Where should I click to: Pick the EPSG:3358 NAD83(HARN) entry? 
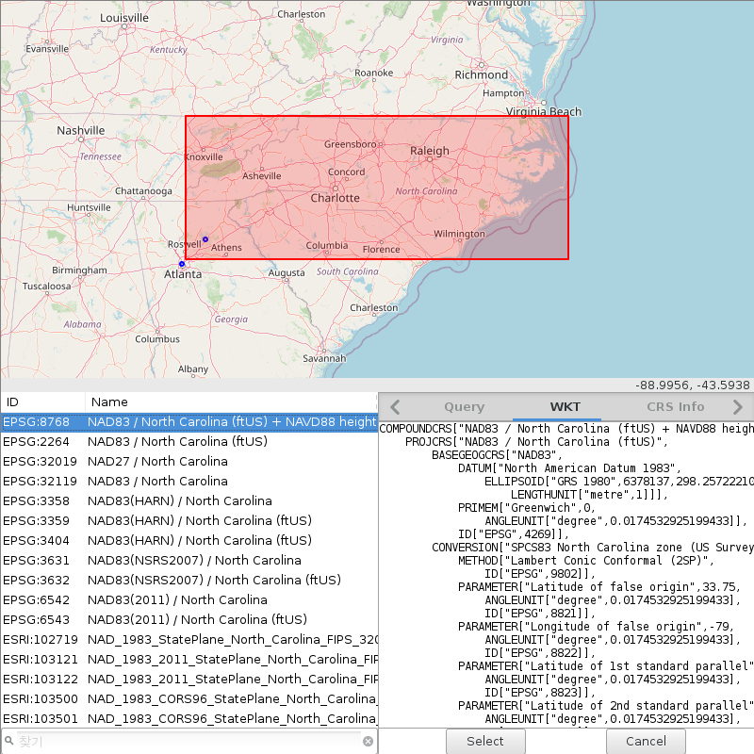188,501
